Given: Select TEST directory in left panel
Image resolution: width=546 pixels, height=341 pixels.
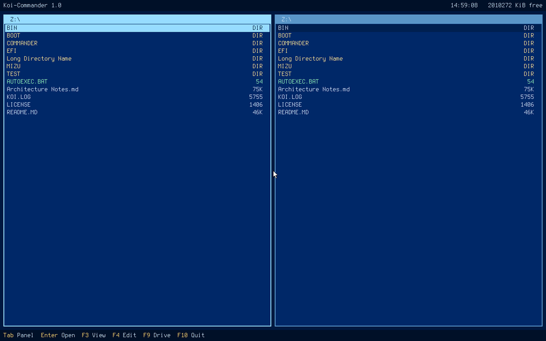Looking at the screenshot, I should (x=137, y=74).
